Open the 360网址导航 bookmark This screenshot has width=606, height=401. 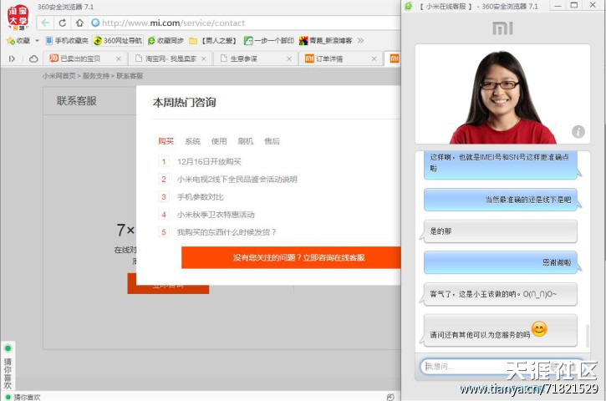pos(118,41)
